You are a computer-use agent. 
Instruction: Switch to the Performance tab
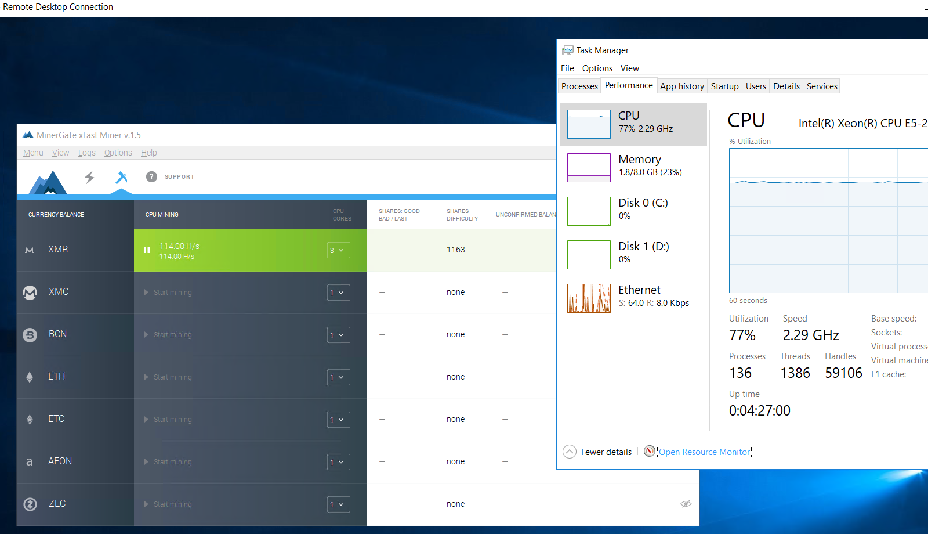point(629,85)
